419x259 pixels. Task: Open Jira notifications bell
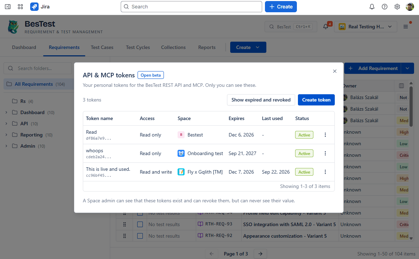click(x=372, y=7)
